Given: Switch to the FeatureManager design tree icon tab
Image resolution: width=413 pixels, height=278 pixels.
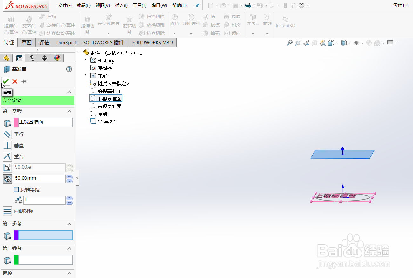Looking at the screenshot, I should click(x=6, y=58).
